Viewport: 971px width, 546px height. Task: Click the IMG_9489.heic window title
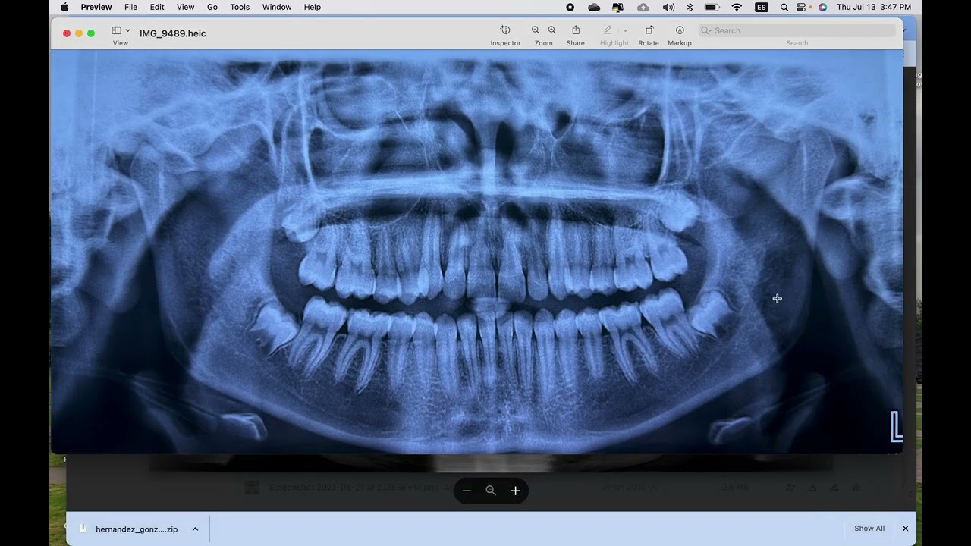(173, 33)
